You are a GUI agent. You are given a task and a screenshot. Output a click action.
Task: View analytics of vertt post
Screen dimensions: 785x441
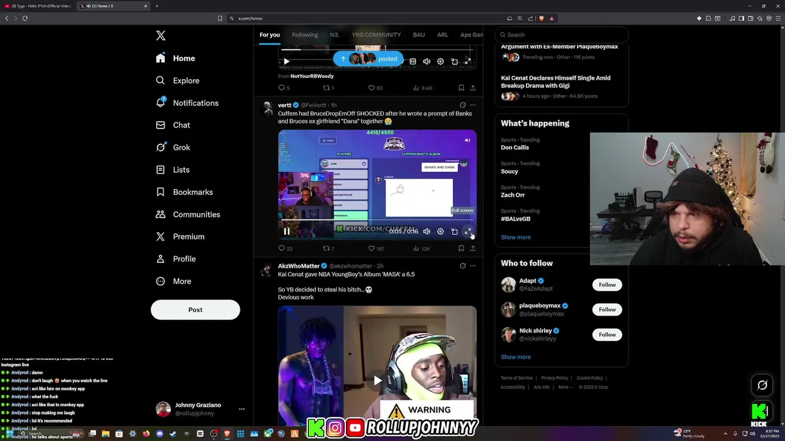(x=421, y=249)
